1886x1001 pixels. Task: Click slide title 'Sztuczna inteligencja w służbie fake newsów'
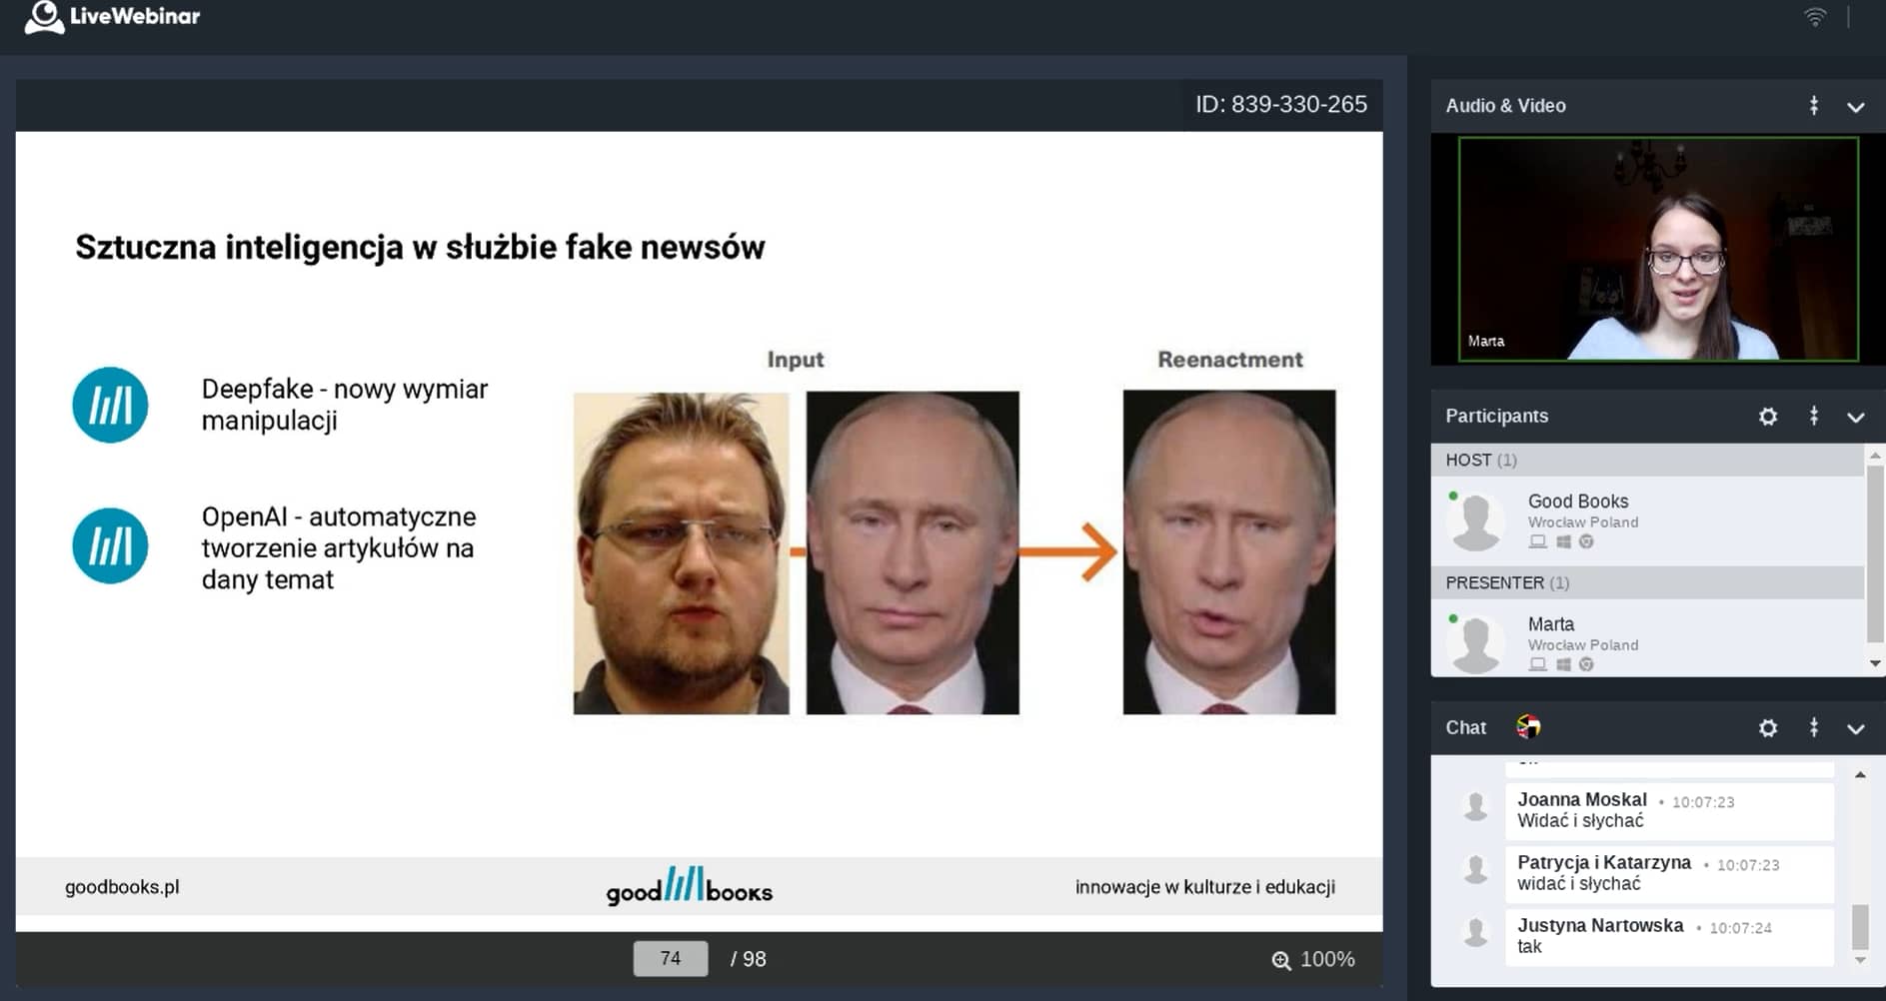pos(420,247)
